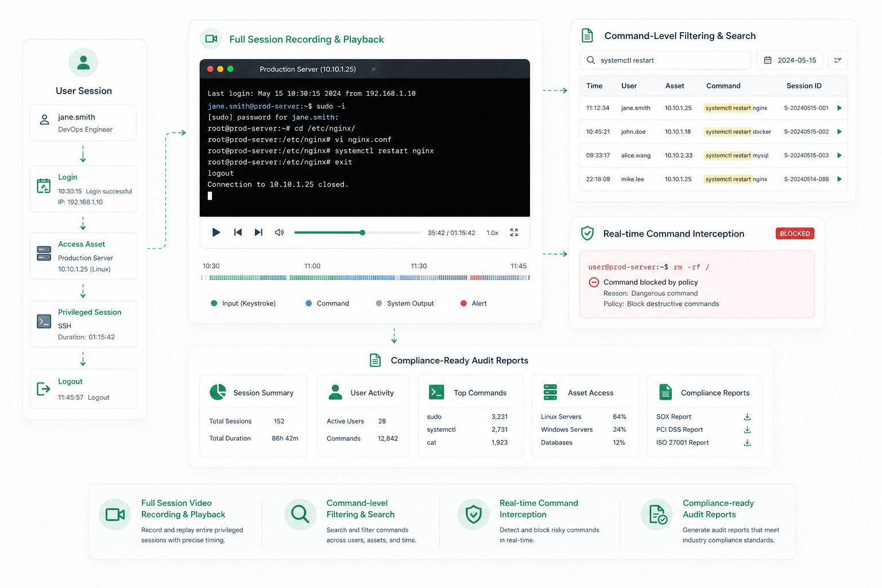This screenshot has width=882, height=588.
Task: Jump to the red alert timeline segment
Action: pyautogui.click(x=475, y=277)
